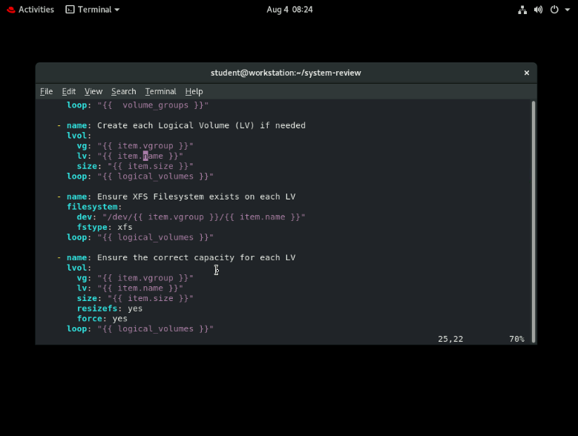The width and height of the screenshot is (578, 436).
Task: Open the Search menu
Action: tap(123, 91)
